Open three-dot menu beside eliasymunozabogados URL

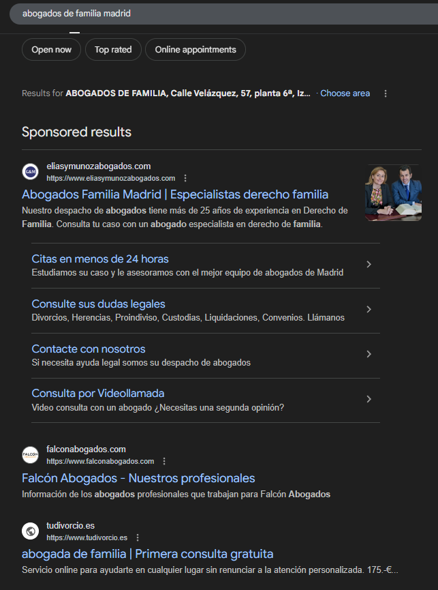coord(185,178)
